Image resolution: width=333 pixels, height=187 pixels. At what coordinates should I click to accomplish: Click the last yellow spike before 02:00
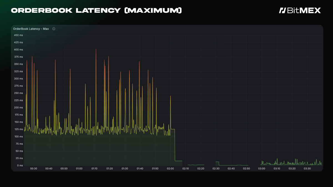point(170,96)
